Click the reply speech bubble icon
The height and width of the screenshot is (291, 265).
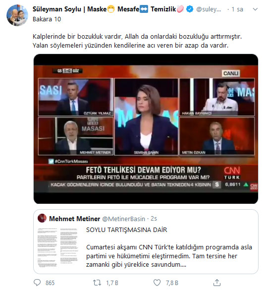coord(37,283)
